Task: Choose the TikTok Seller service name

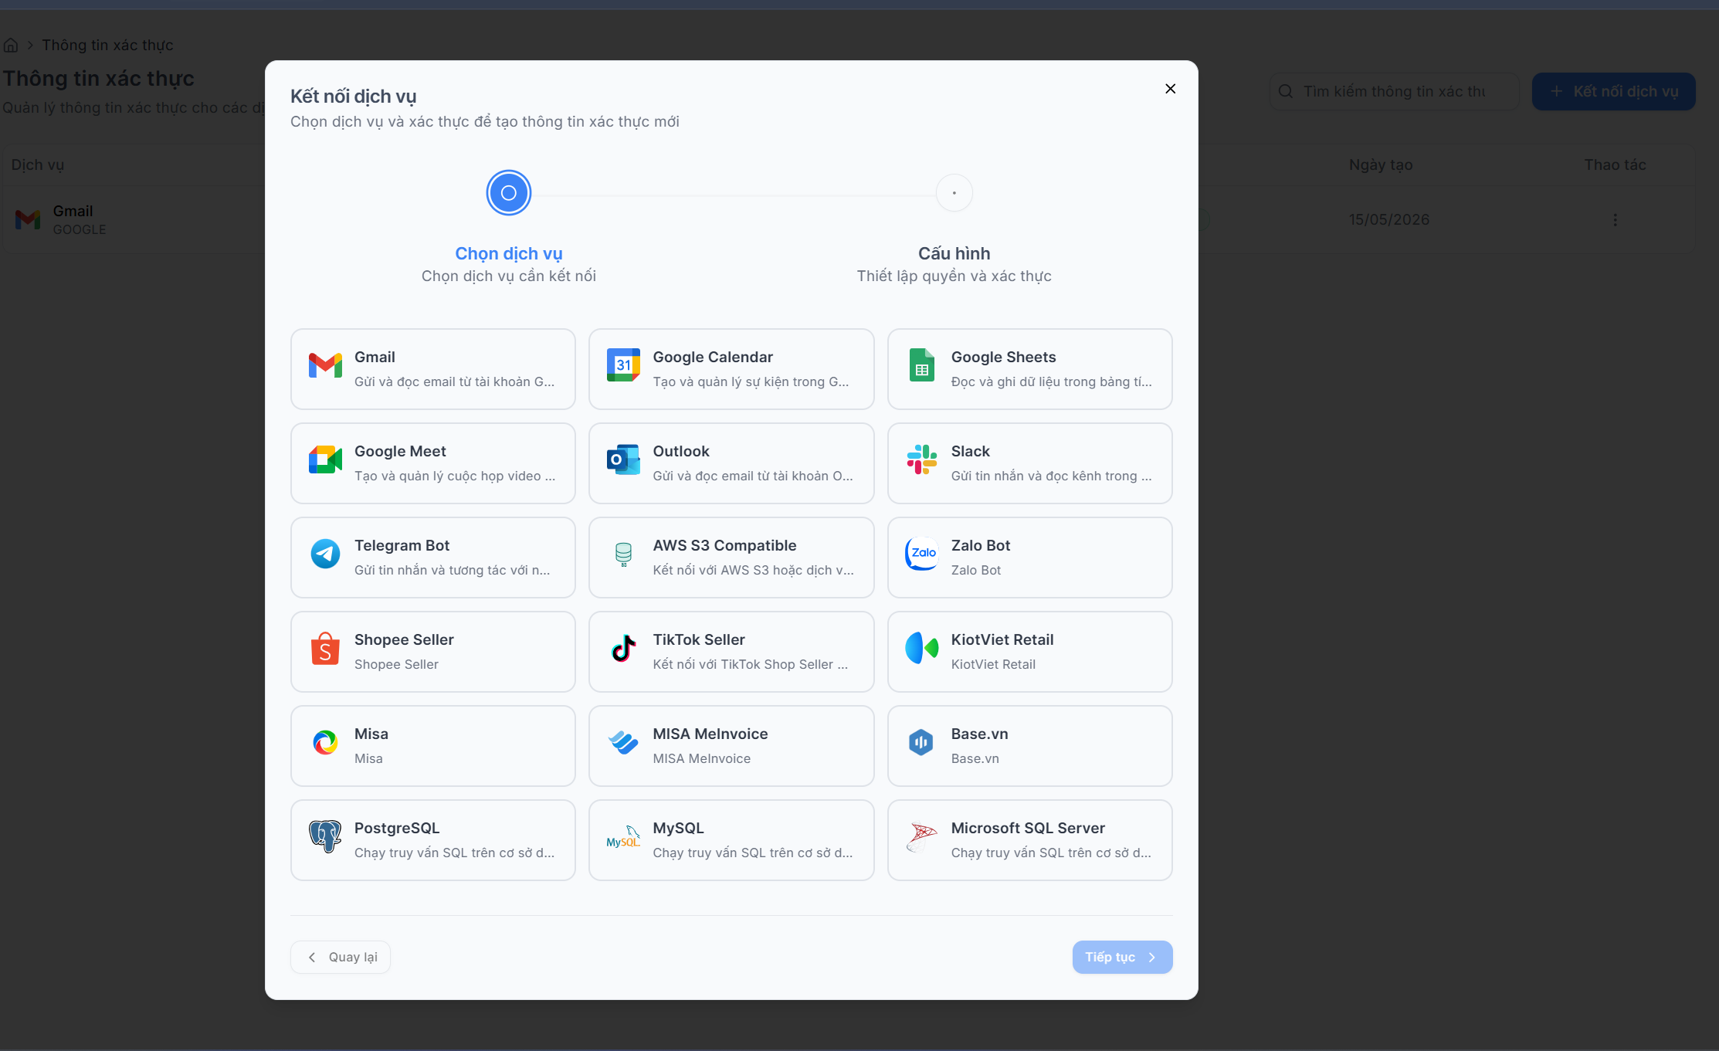Action: pyautogui.click(x=698, y=639)
